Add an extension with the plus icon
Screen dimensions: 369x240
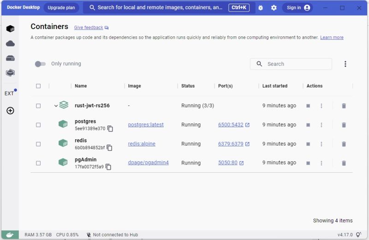coord(10,111)
